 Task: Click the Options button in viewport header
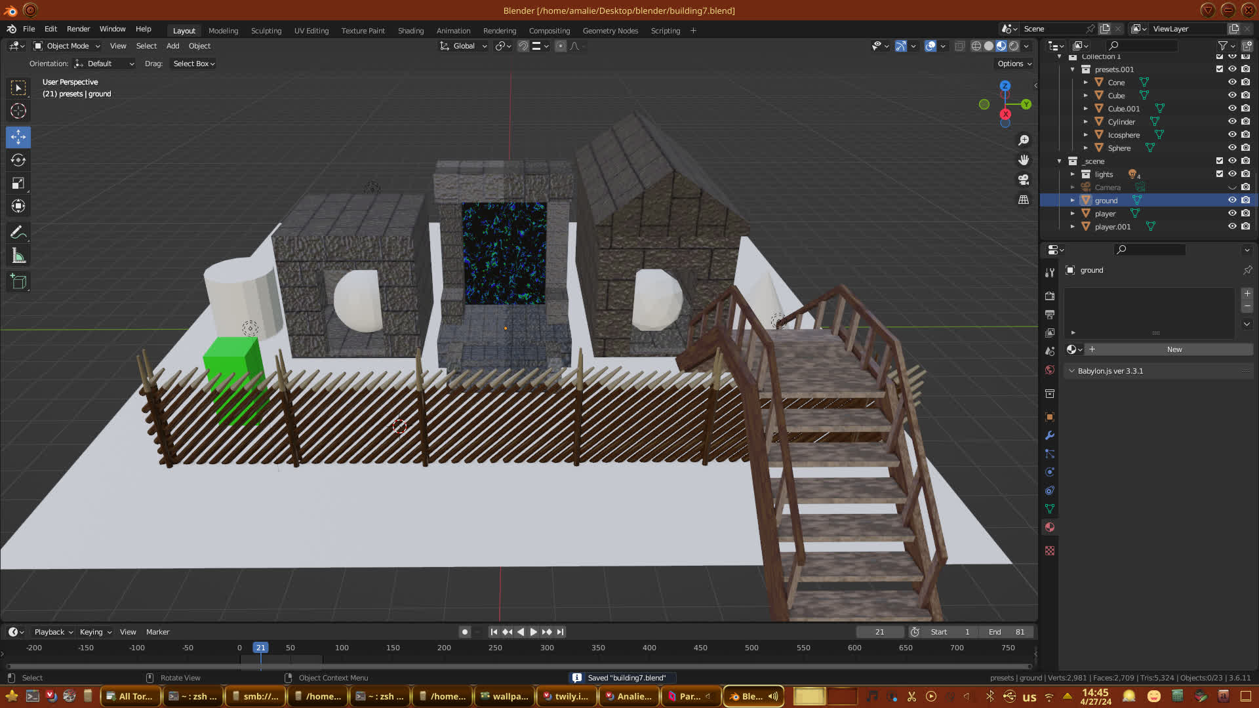(1014, 64)
